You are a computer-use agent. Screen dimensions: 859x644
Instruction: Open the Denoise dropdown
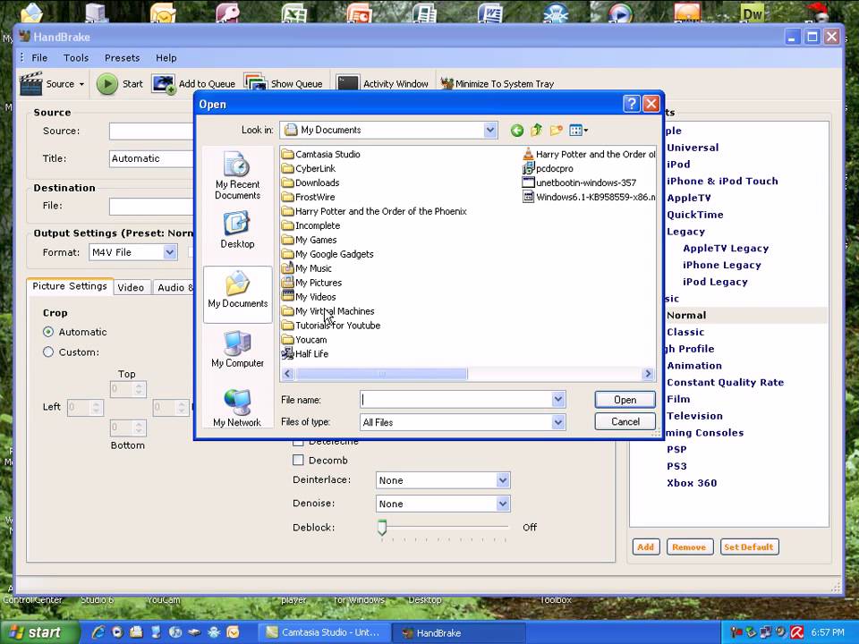502,504
